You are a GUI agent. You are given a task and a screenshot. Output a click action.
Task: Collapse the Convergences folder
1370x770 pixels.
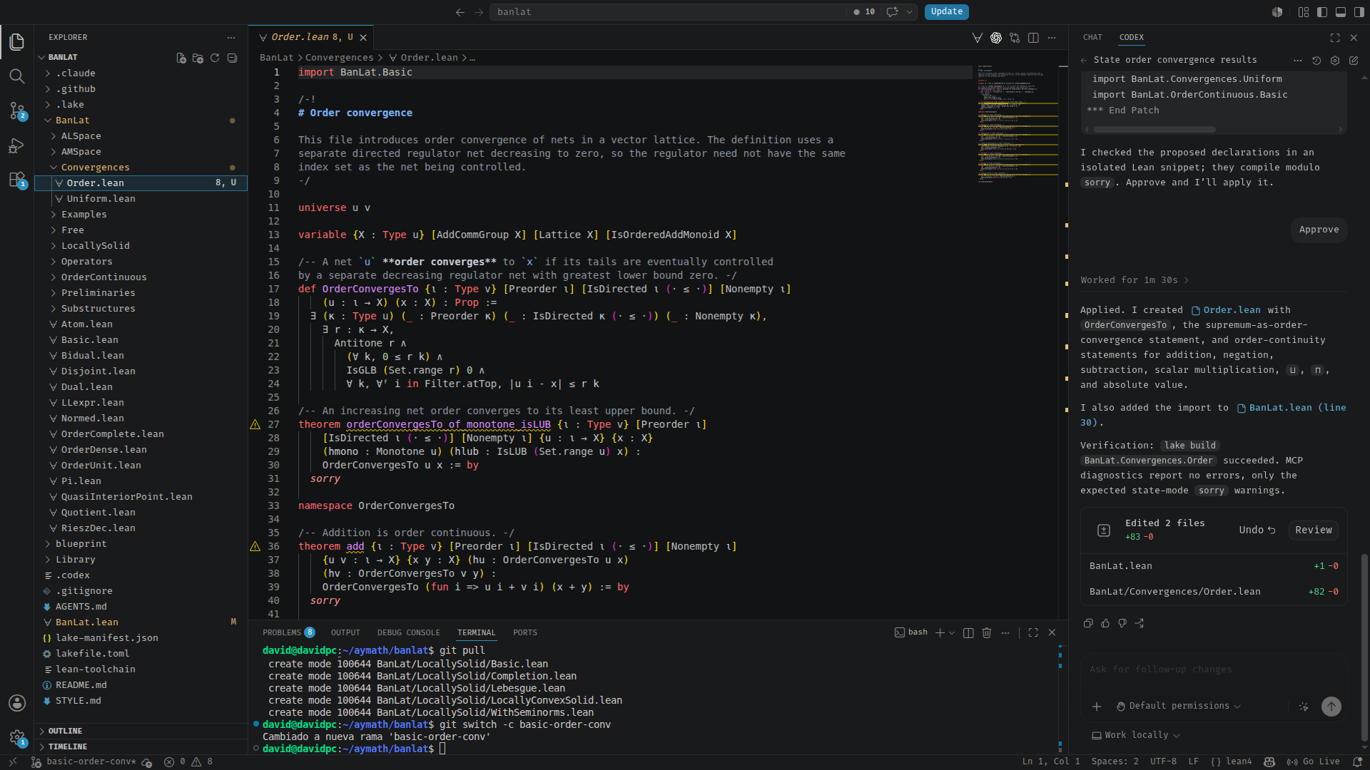(141, 168)
